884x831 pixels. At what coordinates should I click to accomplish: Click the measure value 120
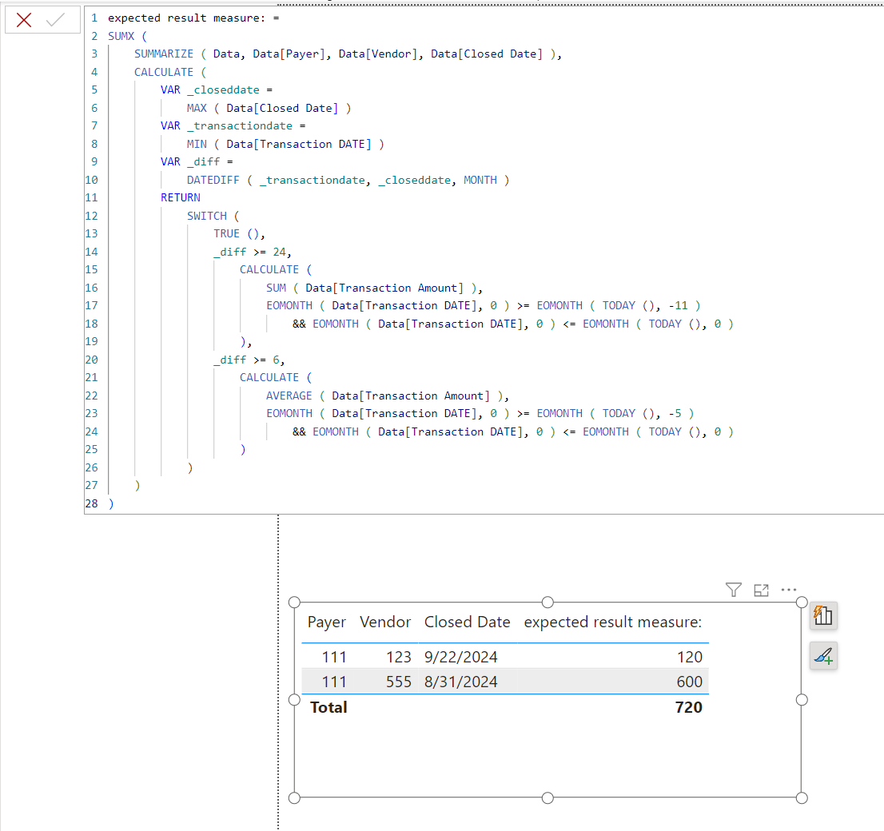690,657
